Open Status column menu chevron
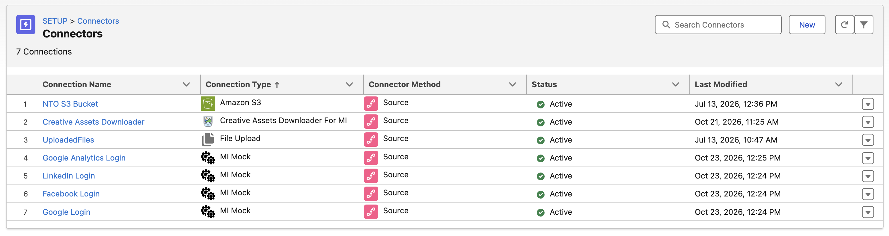Image resolution: width=889 pixels, height=236 pixels. (675, 84)
